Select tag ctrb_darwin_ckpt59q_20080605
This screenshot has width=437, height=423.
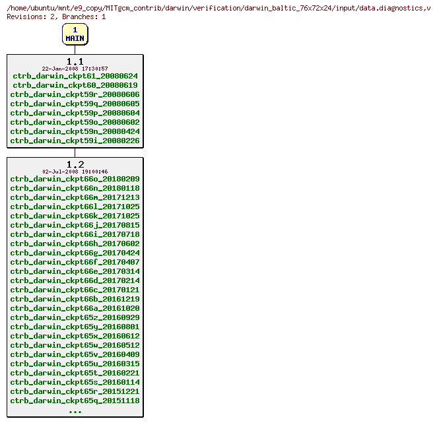coord(75,104)
